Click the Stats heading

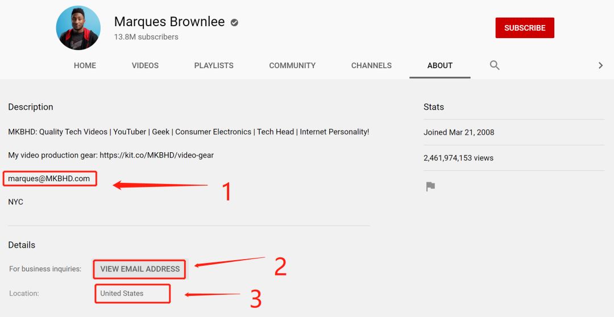pos(434,107)
